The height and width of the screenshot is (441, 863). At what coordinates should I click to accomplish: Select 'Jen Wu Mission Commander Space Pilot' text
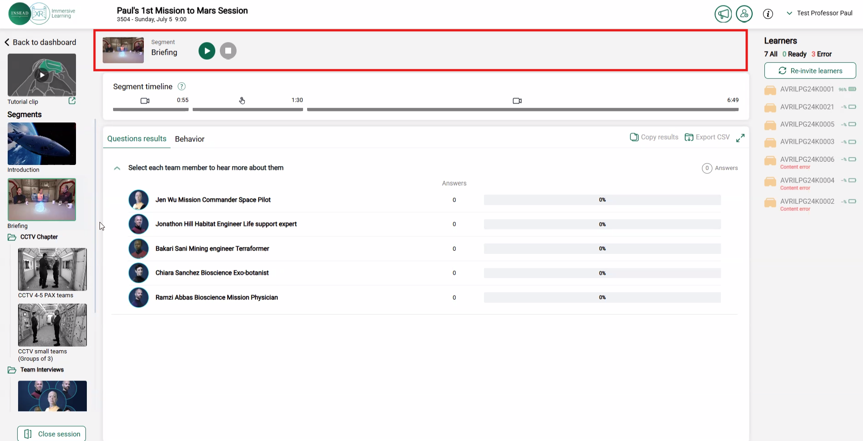[213, 200]
